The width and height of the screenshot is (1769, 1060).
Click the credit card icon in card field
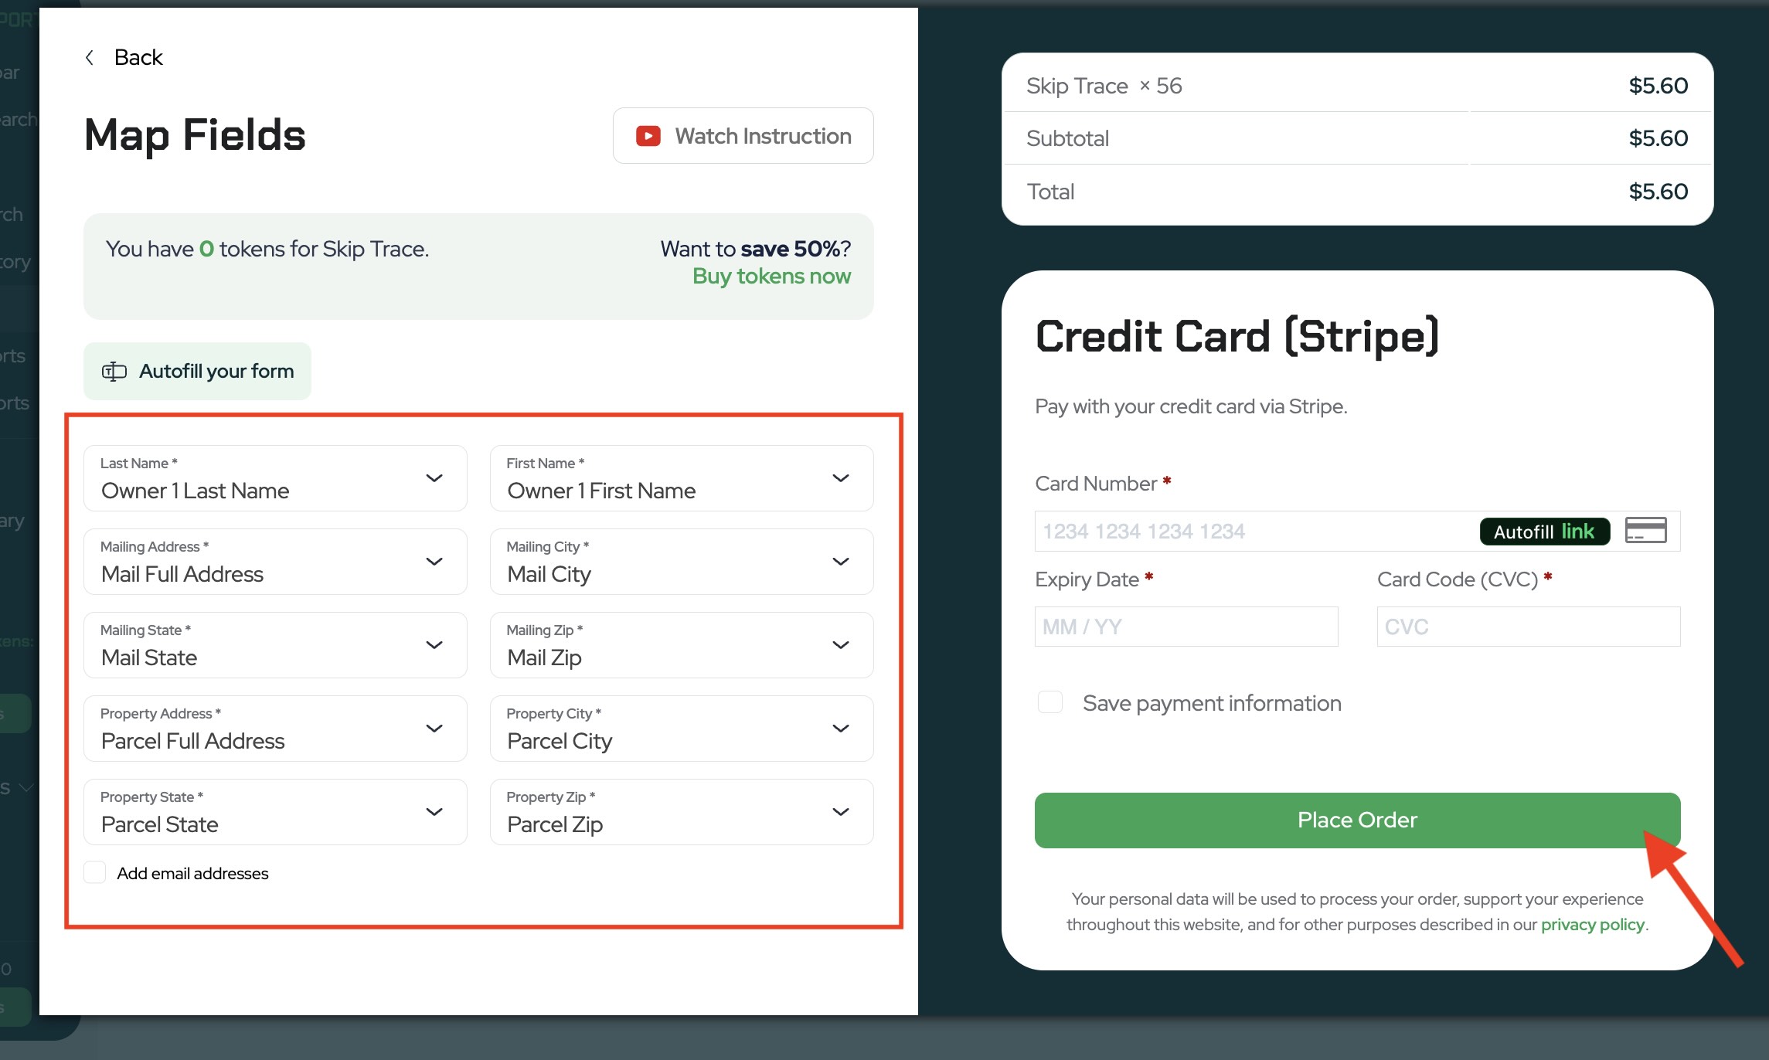1645,531
